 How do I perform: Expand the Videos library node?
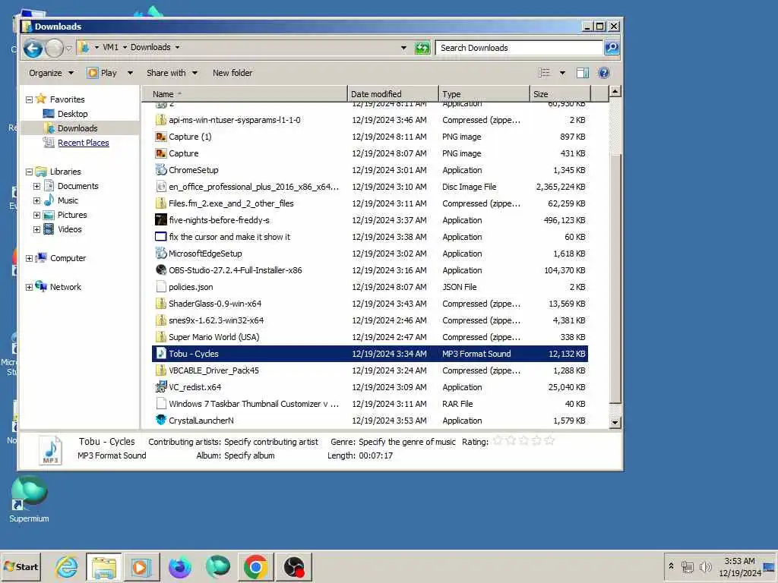point(36,229)
